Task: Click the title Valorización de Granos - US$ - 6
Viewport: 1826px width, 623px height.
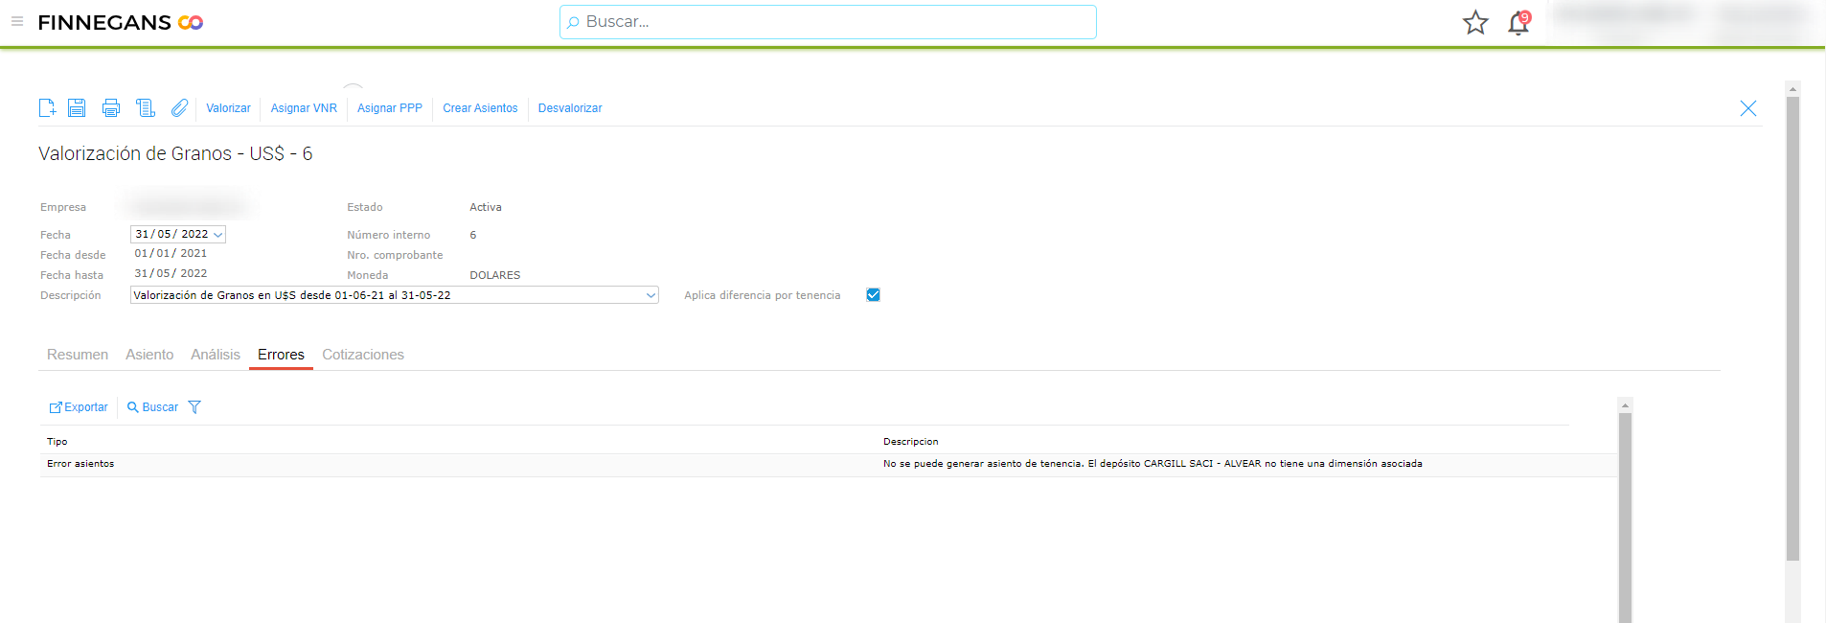Action: tap(175, 153)
